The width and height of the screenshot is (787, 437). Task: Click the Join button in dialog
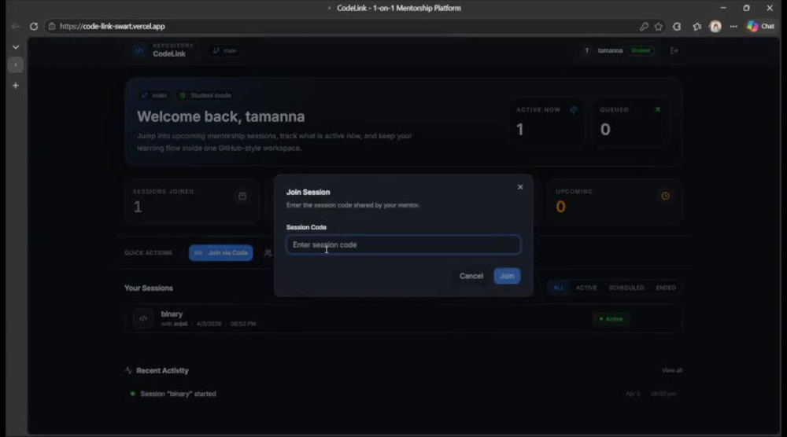[506, 276]
